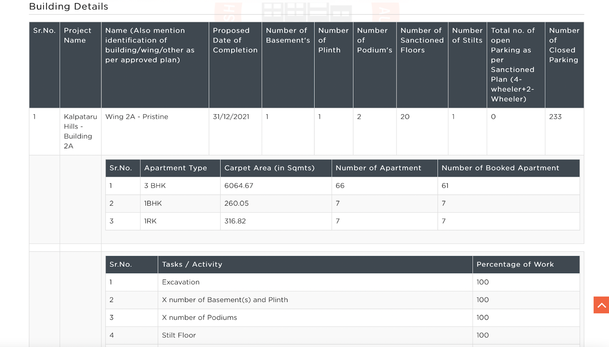Select the Stilt Floor task row
The image size is (609, 347).
tap(343, 335)
